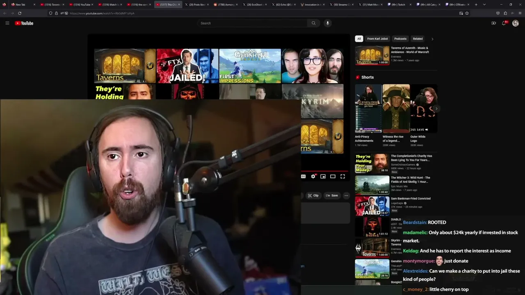Screen dimensions: 525x295
Task: Click the search magnifier button
Action: 314,23
